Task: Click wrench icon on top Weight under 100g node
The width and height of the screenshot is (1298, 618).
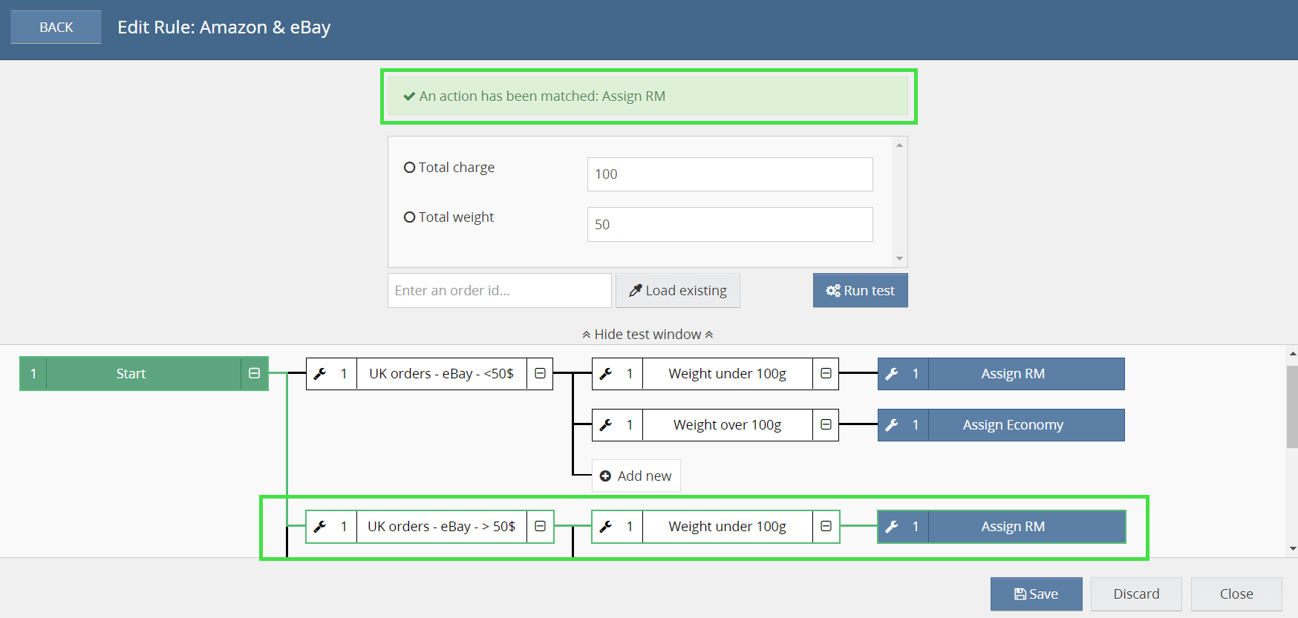Action: (606, 374)
